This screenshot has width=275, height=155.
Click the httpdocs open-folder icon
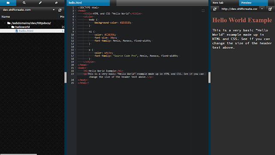click(9, 23)
